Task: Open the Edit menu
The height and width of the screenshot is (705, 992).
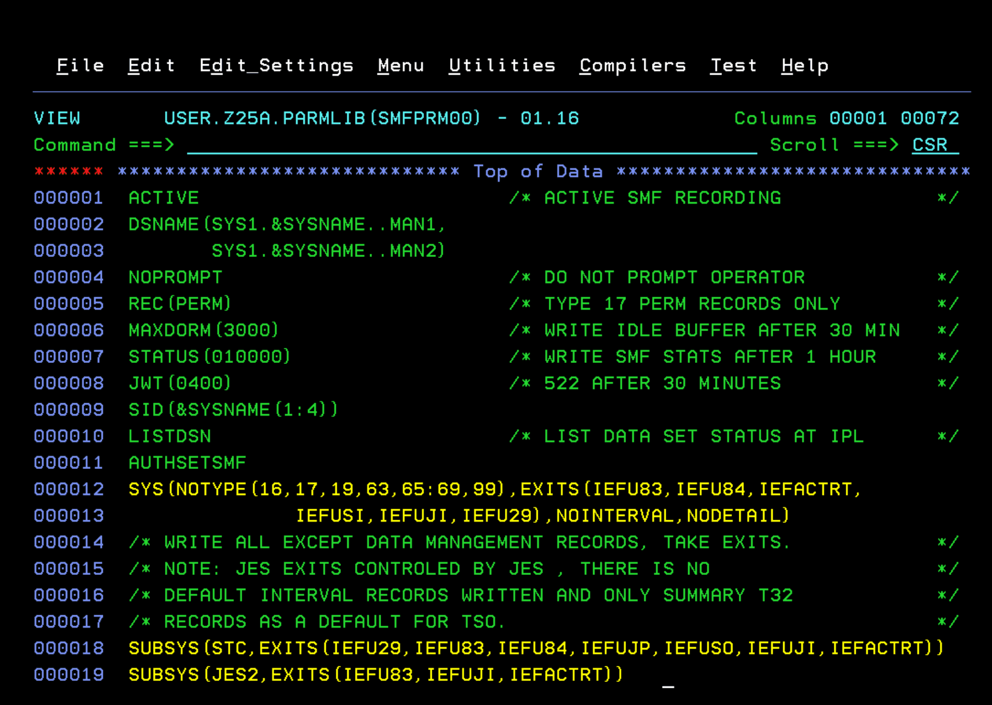Action: [x=151, y=65]
